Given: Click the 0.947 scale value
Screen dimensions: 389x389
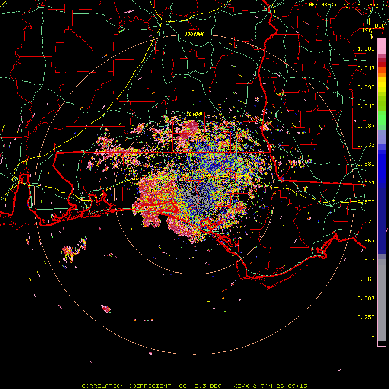Looking at the screenshot, I should pyautogui.click(x=366, y=68).
